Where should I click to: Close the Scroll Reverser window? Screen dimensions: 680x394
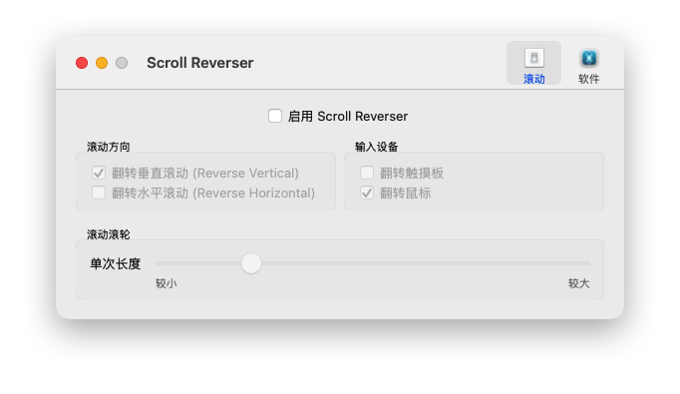click(82, 63)
